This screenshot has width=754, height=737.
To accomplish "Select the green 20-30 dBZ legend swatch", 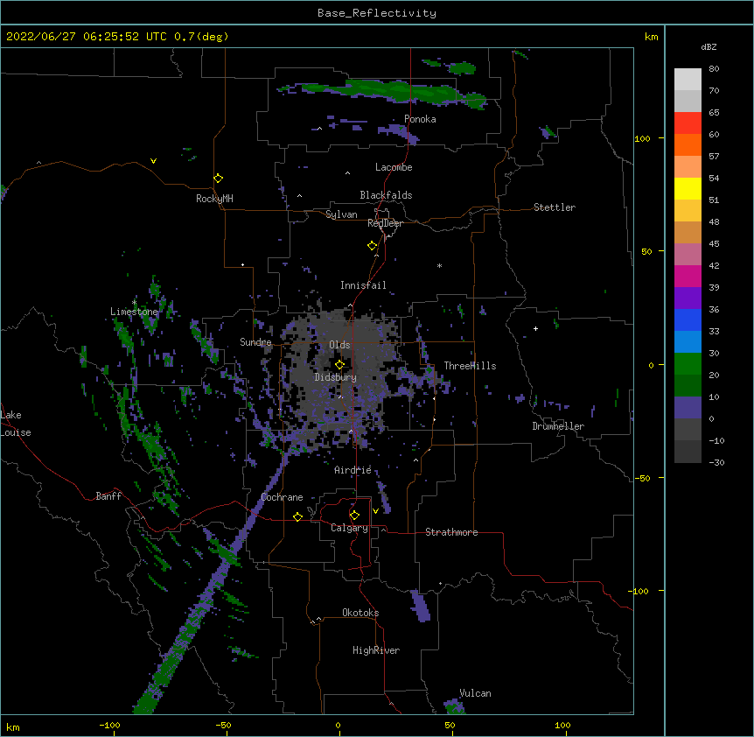I will tap(688, 364).
